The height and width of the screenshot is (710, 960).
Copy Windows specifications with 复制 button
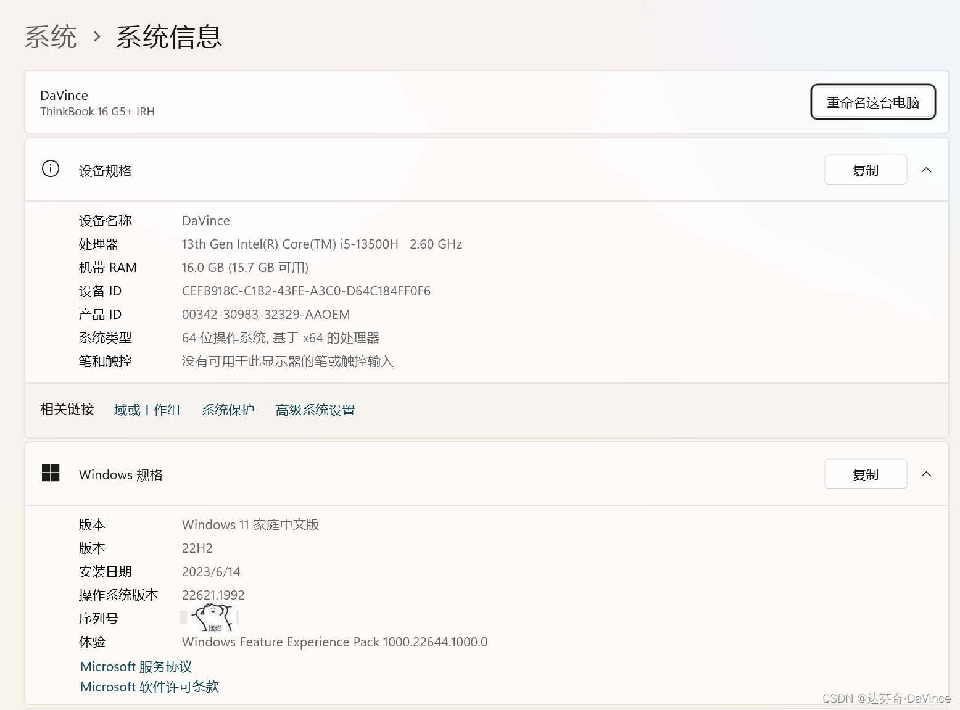866,474
